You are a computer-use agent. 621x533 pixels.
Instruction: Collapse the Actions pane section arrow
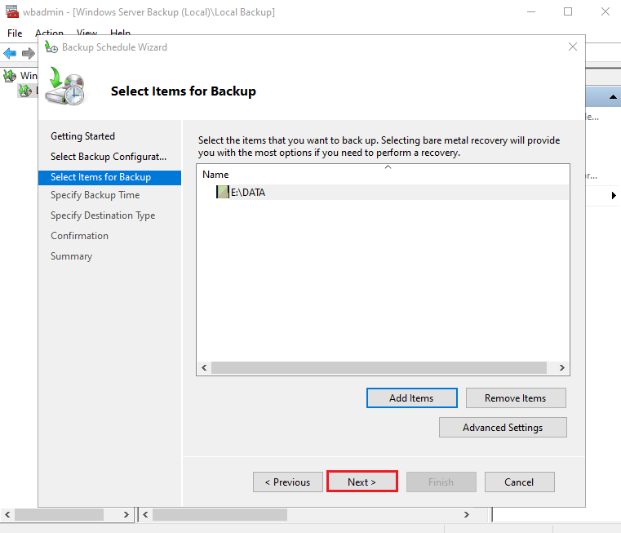point(610,97)
